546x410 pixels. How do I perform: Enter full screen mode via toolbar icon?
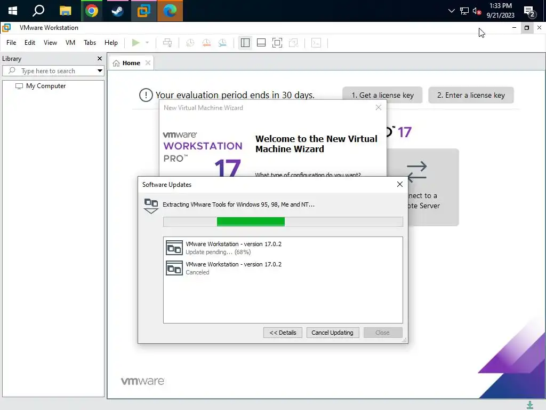click(277, 43)
